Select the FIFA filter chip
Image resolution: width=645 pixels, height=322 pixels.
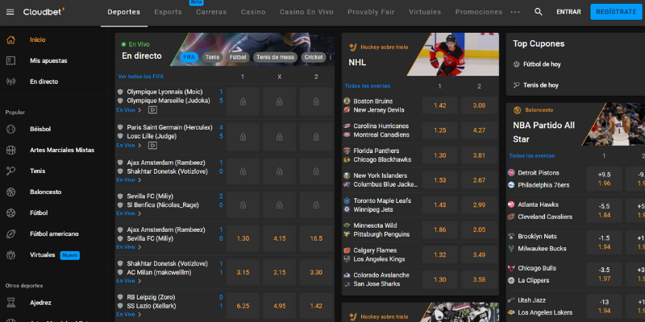pyautogui.click(x=189, y=57)
